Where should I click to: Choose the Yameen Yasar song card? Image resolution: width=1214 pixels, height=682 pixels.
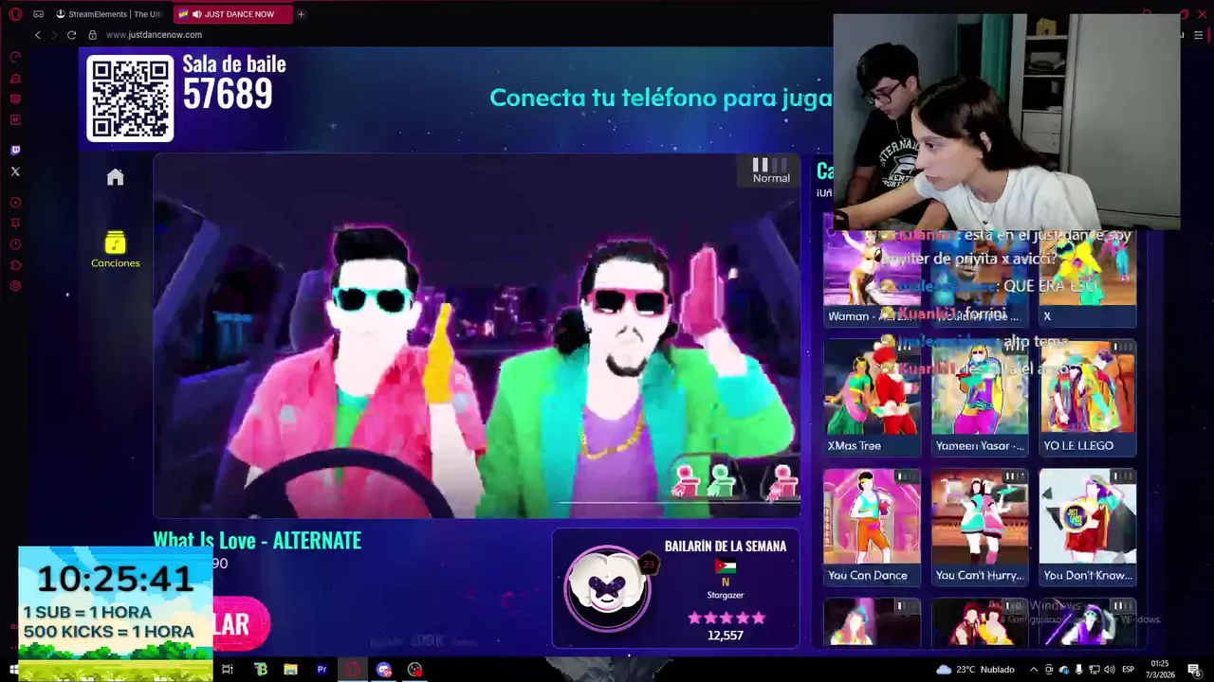pyautogui.click(x=980, y=398)
